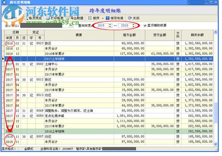Click voucher number 0013
Image resolution: width=222 pixels, height=156 pixels.
(x=40, y=95)
